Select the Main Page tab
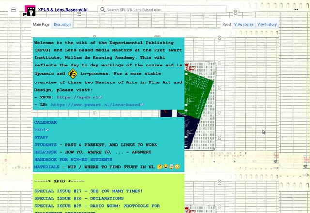 tap(41, 24)
